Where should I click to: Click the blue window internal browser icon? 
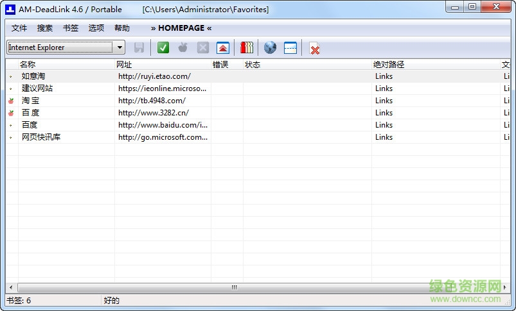coord(290,48)
